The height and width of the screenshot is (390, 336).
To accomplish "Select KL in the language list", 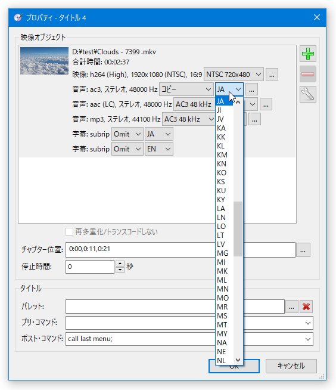I will tap(225, 146).
